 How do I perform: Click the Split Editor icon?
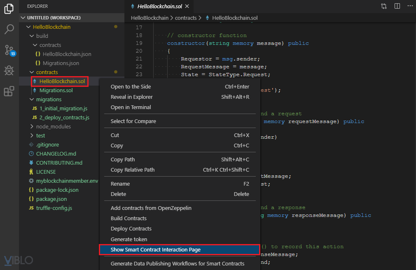pyautogui.click(x=397, y=6)
